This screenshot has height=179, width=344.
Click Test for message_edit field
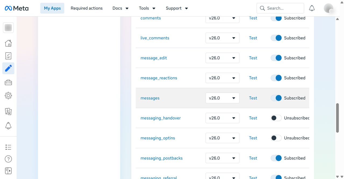(253, 58)
